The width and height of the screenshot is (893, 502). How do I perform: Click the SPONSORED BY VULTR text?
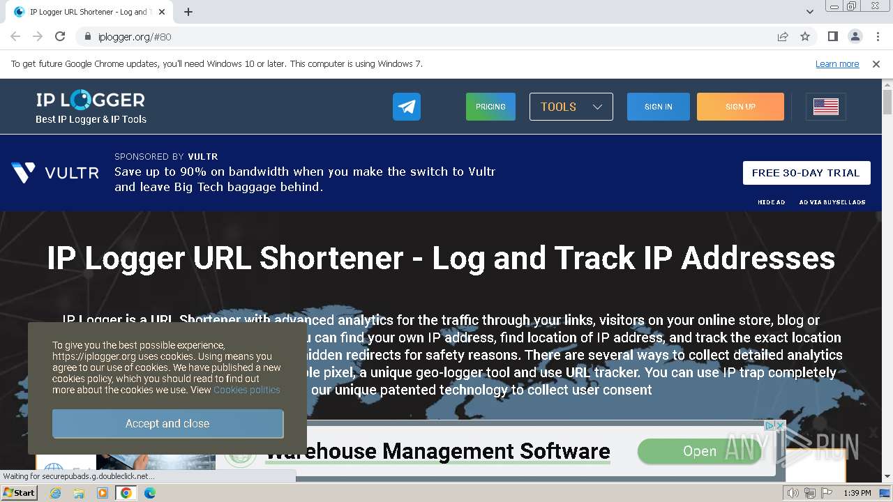[166, 157]
